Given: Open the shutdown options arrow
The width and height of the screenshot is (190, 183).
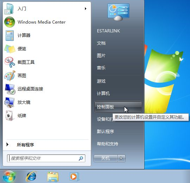Looking at the screenshot, I should coord(121,158).
